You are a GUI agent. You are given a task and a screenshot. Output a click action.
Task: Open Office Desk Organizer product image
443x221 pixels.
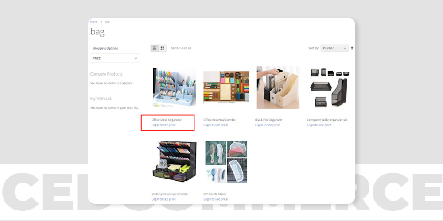[175, 87]
